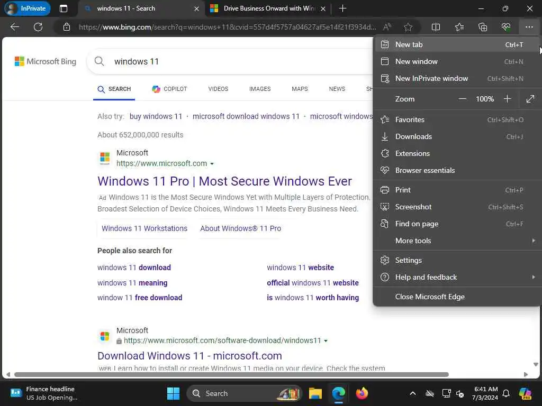The image size is (542, 406).
Task: Open Downloads from the Edge menu
Action: click(456, 136)
